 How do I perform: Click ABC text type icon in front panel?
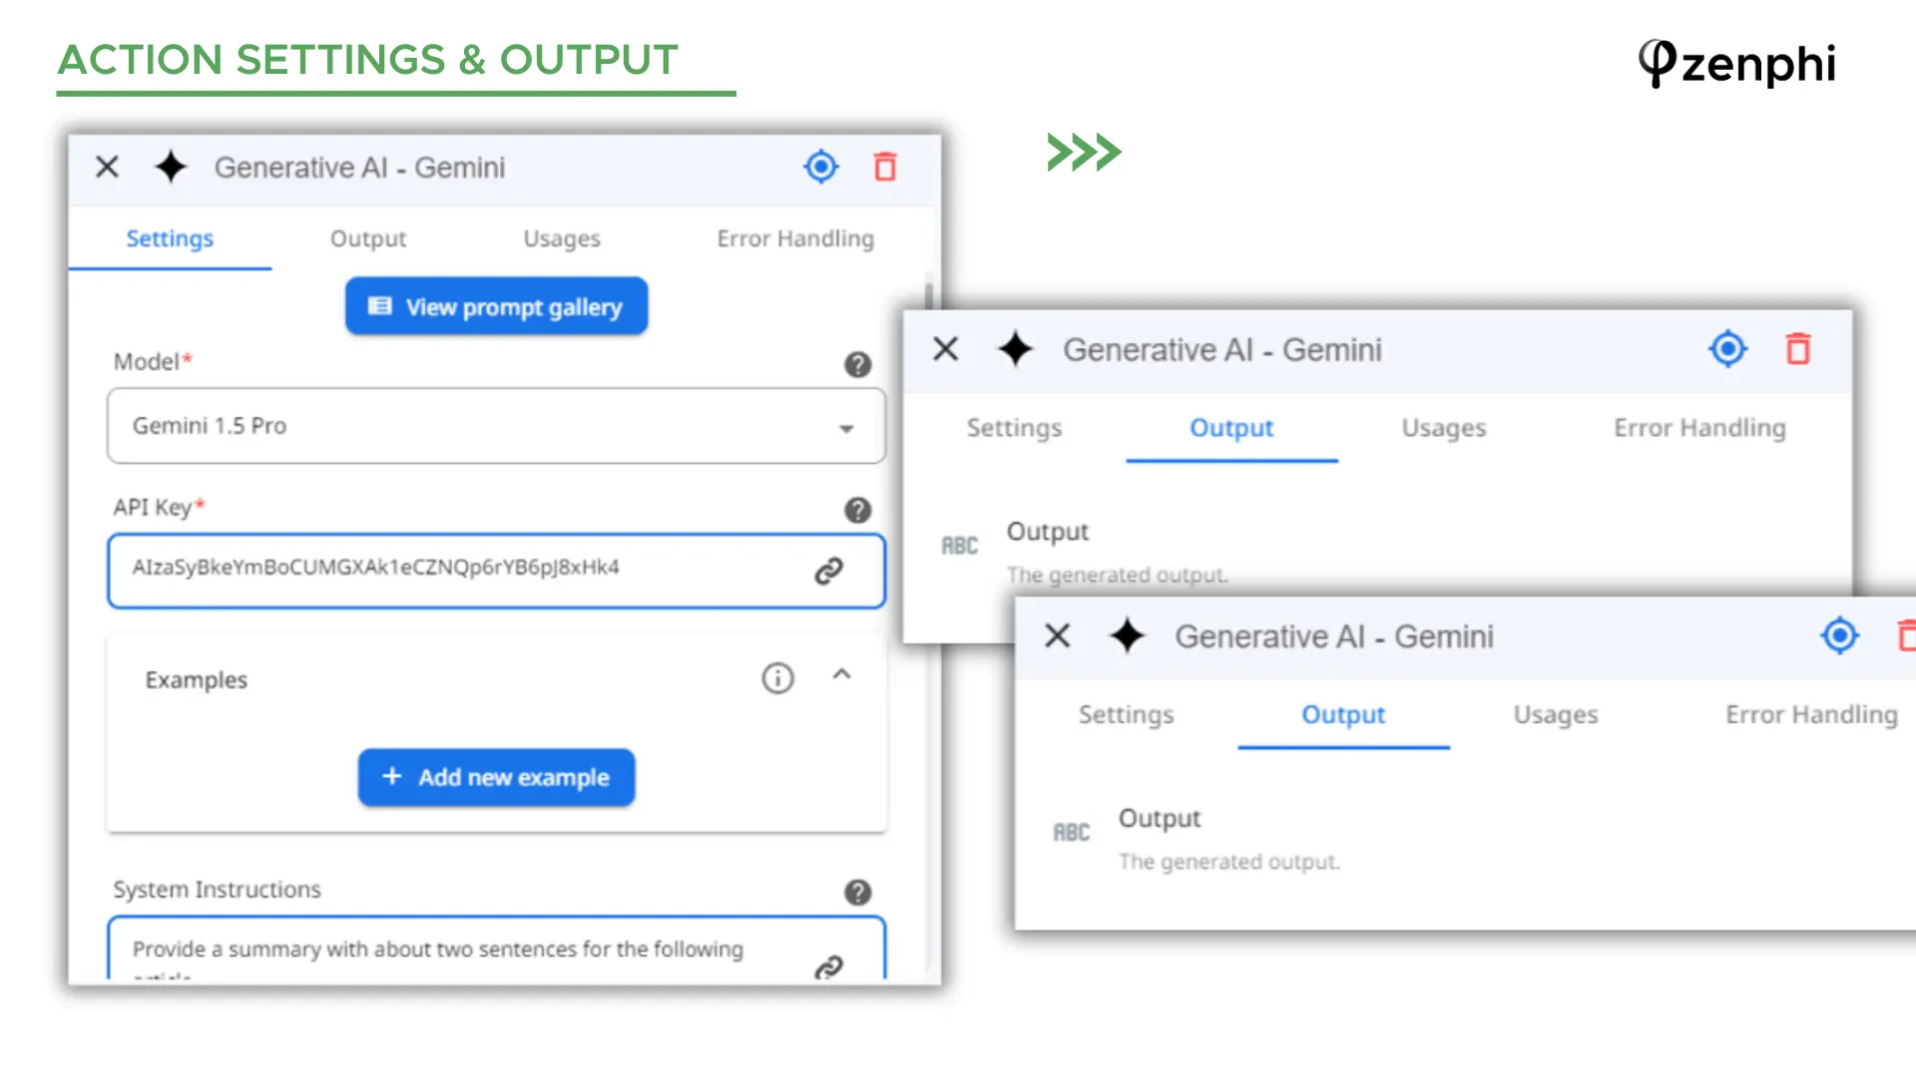[x=1071, y=832]
